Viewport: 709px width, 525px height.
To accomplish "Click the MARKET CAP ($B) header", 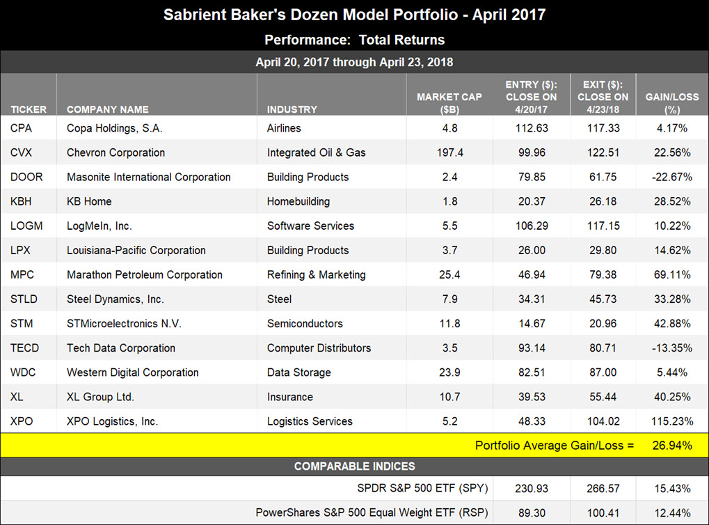I will pos(449,103).
